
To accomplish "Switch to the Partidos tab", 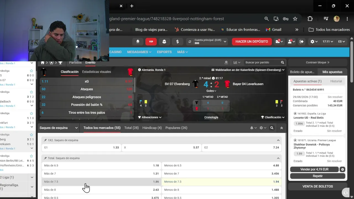I will (x=75, y=62).
